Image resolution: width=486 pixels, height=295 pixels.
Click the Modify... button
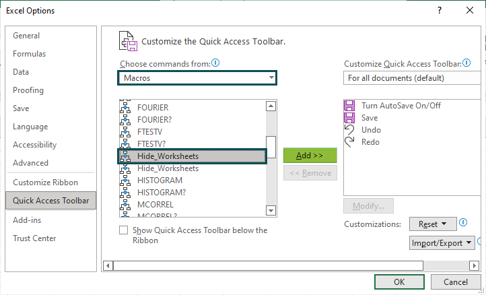click(x=368, y=206)
